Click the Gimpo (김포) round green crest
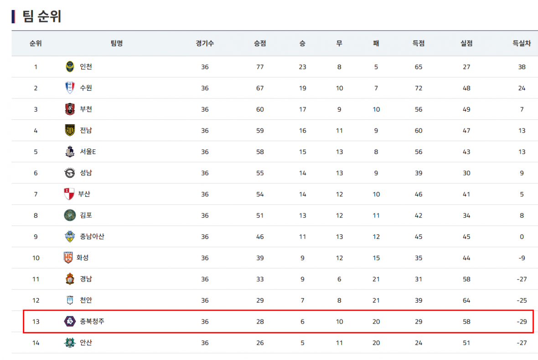Screen dimensions: 538x360 click(69, 215)
